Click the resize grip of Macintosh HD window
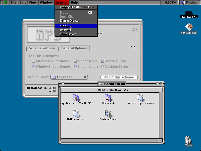 tap(161, 140)
